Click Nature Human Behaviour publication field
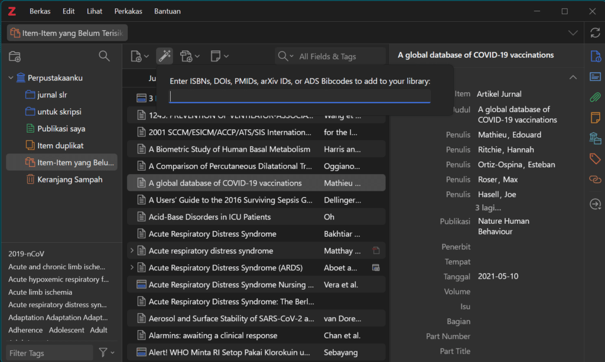Screen dimensions: 605x362 click(x=503, y=226)
